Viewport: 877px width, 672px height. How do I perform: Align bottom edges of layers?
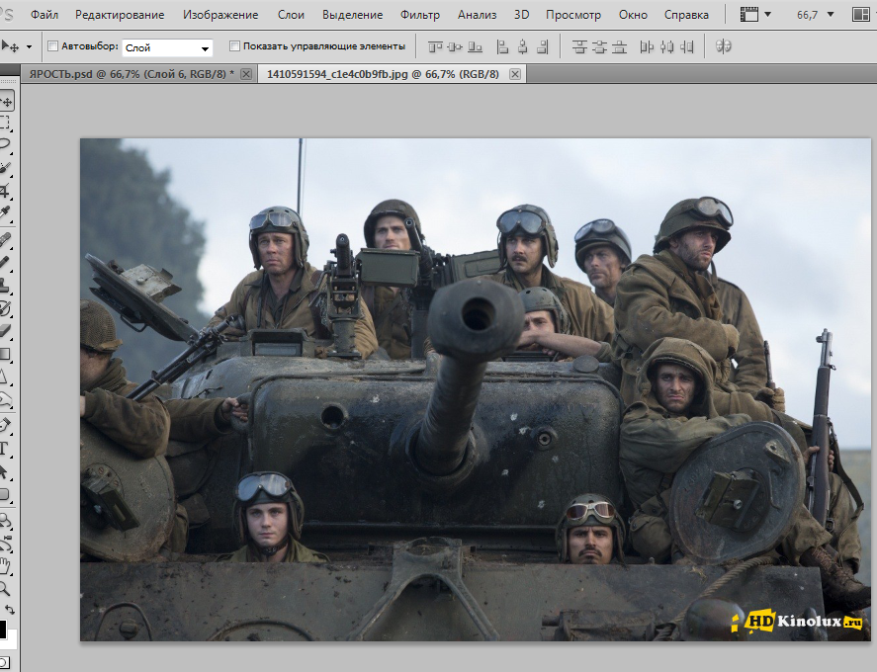tap(475, 47)
